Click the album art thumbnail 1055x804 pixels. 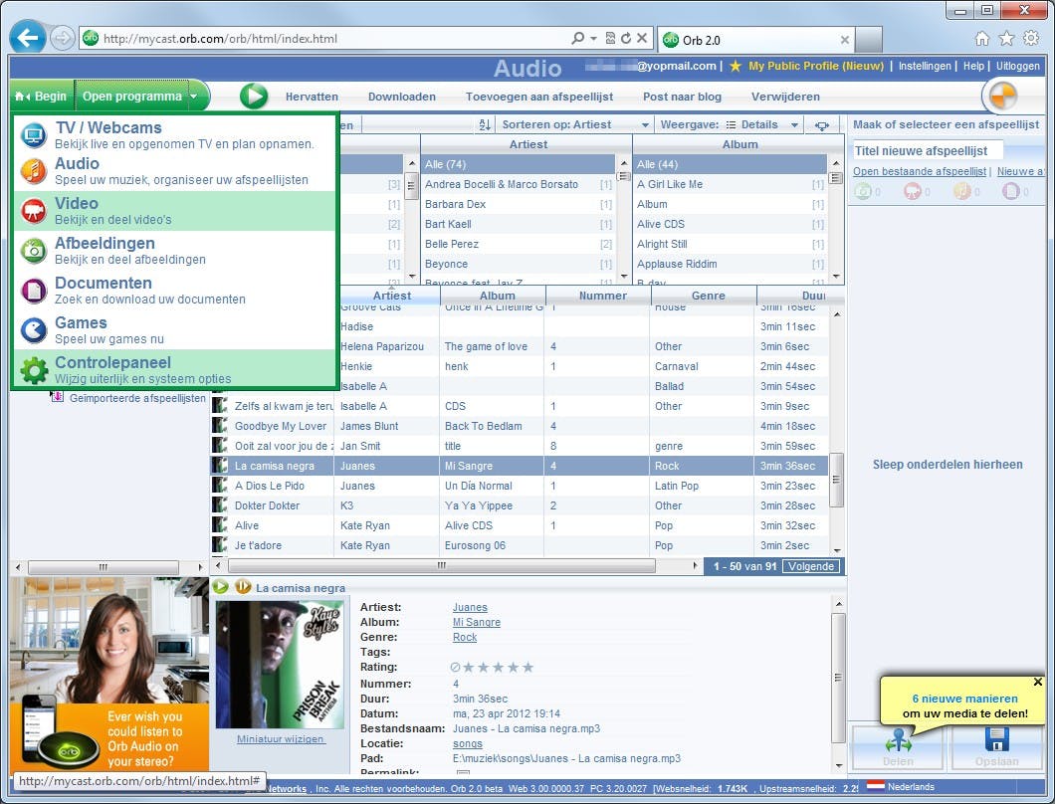click(280, 665)
